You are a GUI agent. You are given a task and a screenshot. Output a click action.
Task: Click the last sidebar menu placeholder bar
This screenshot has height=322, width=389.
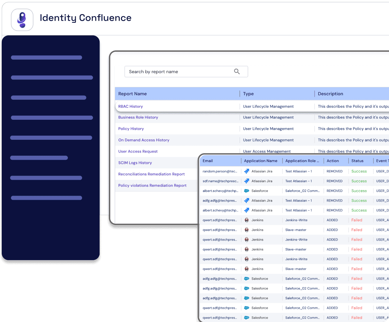pyautogui.click(x=46, y=198)
